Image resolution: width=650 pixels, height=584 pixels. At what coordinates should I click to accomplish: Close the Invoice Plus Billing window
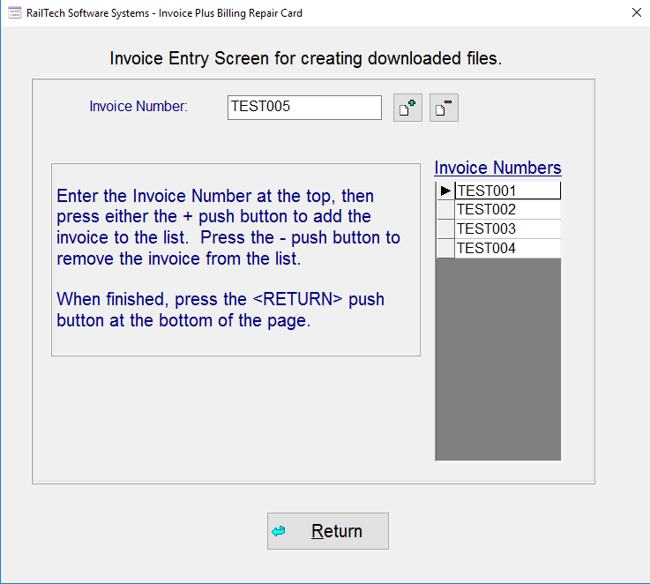pos(636,12)
